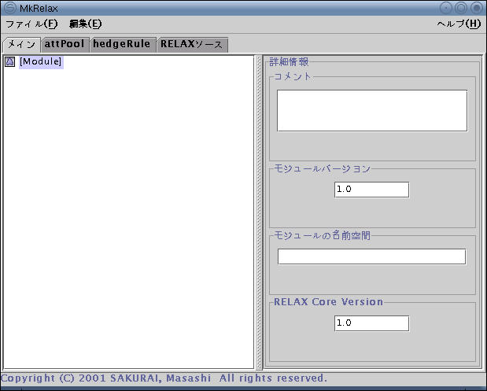Viewport: 487px width, 391px height.
Task: Switch to the hedgeRule tab
Action: pos(122,45)
